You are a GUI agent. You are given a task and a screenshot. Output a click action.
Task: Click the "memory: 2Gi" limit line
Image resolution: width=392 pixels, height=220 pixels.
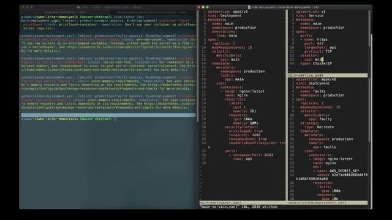coord(244,111)
